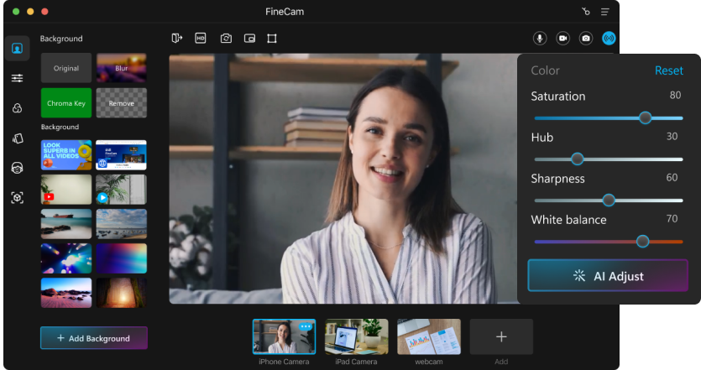This screenshot has height=370, width=701.
Task: Click the Saturation slider handle
Action: click(645, 117)
